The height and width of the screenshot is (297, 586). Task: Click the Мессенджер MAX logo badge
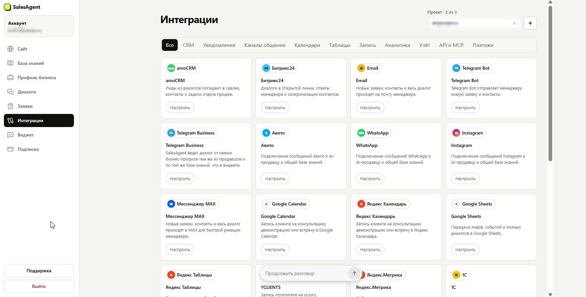171,204
